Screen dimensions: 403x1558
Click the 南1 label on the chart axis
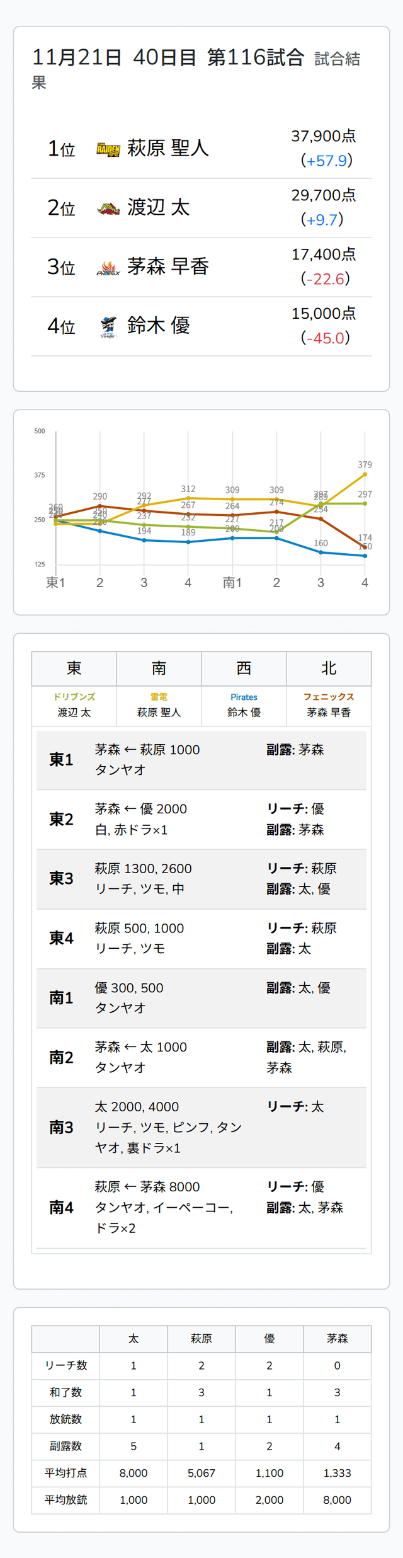coord(232,583)
